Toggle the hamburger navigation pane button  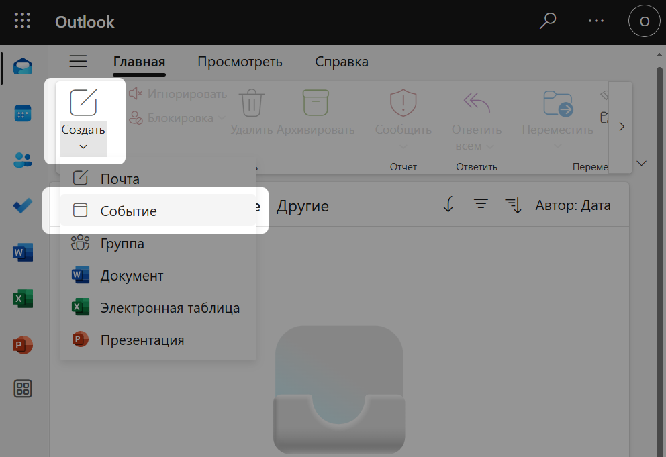pyautogui.click(x=79, y=62)
